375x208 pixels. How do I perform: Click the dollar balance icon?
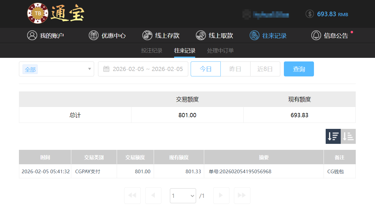click(309, 14)
